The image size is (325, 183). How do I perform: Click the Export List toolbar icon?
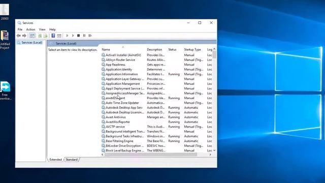coord(46,36)
